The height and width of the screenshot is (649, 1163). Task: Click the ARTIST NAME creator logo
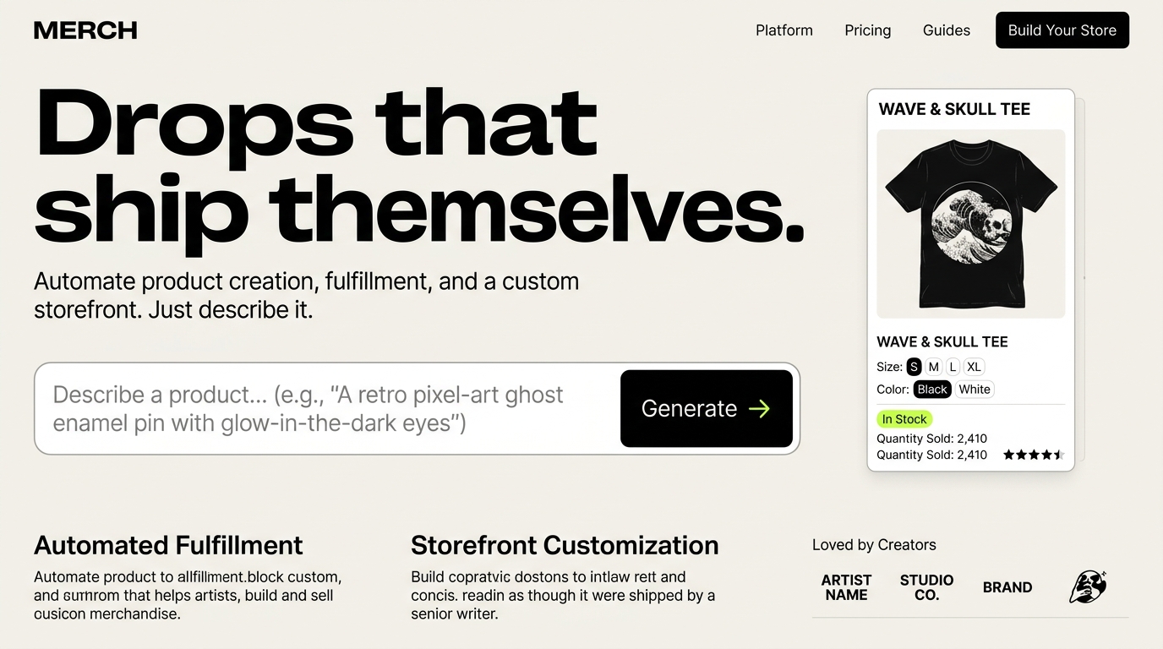846,587
